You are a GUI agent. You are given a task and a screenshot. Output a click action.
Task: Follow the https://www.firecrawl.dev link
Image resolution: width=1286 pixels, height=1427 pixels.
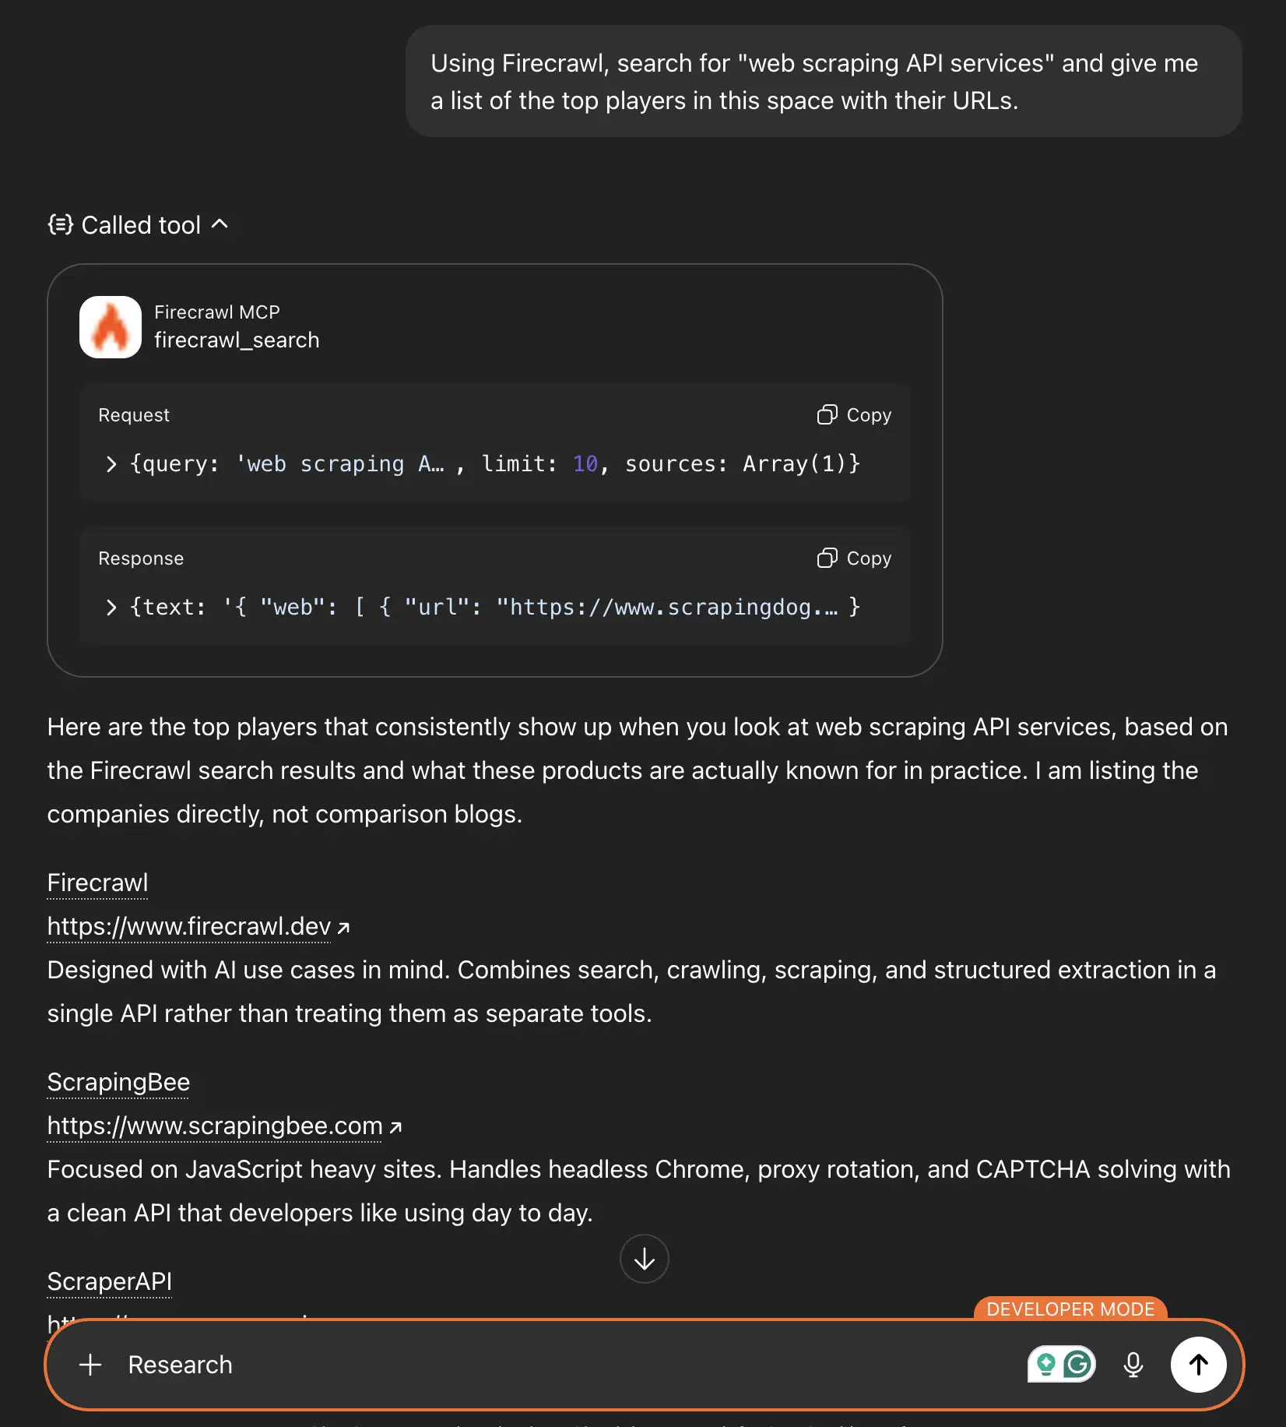coord(189,927)
